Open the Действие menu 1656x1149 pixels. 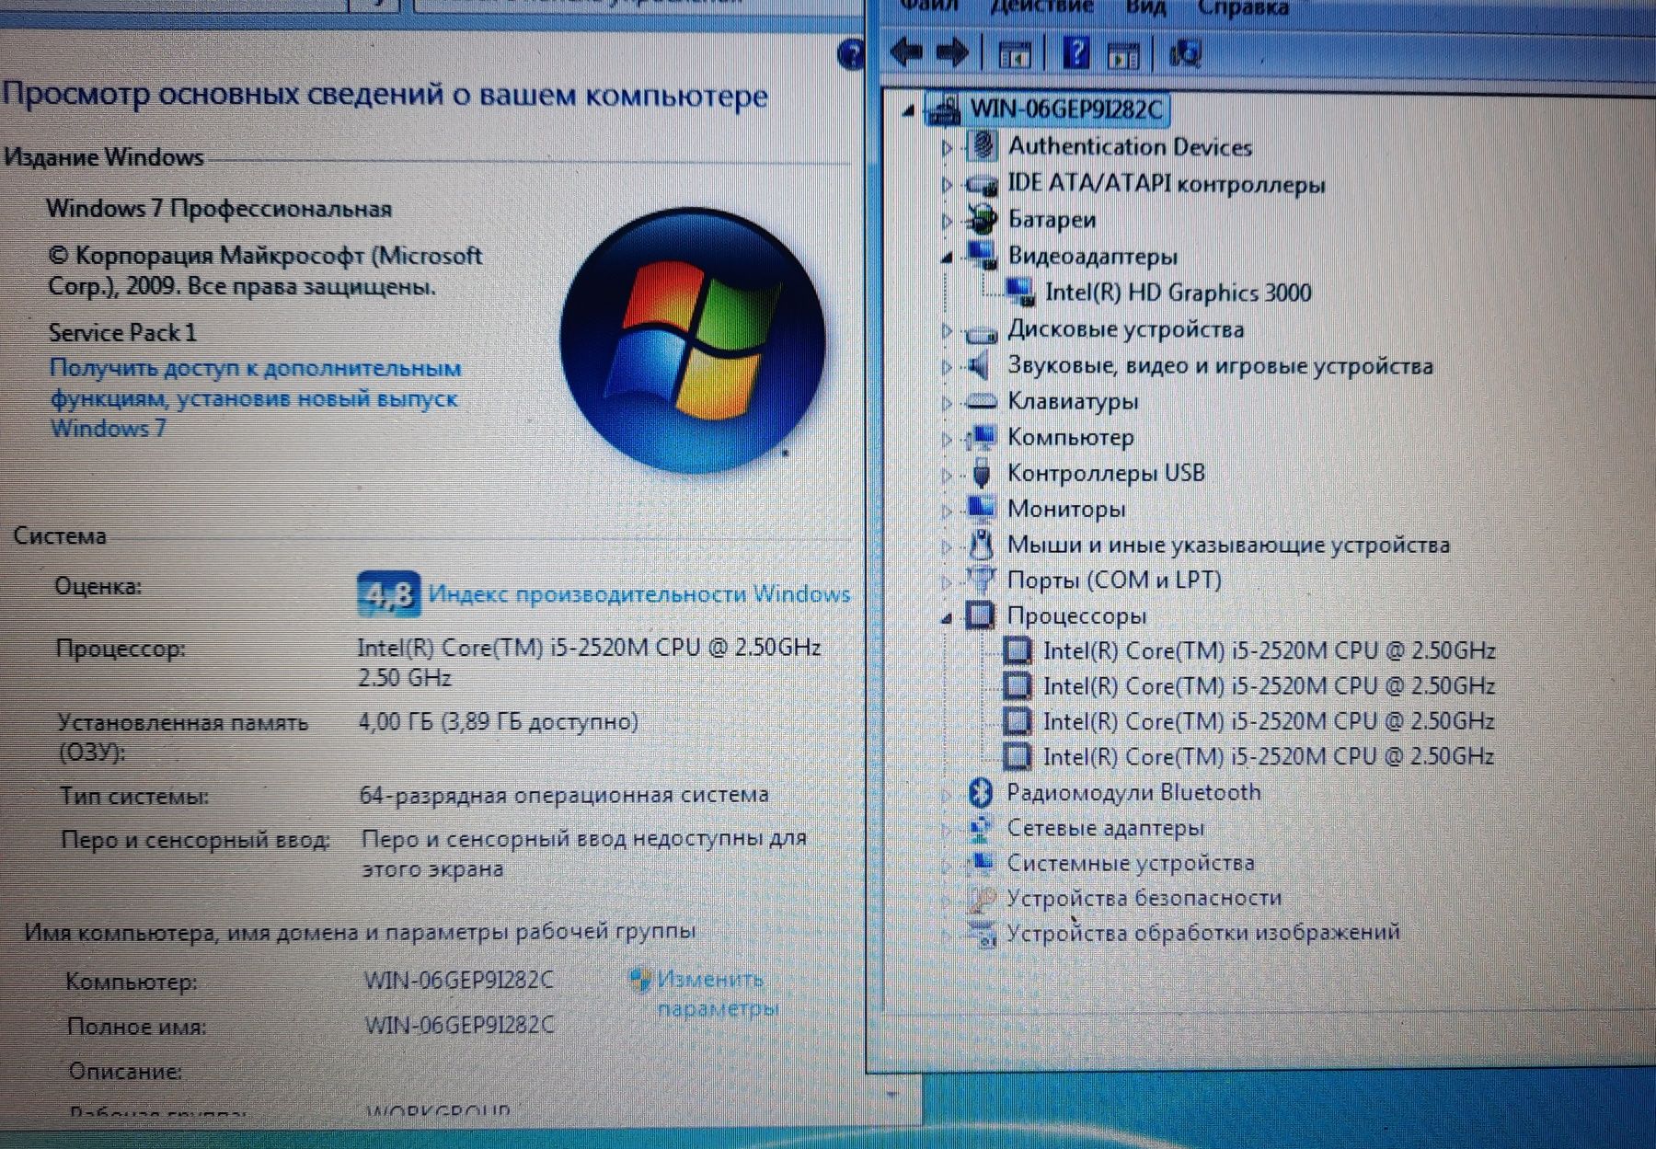(1041, 7)
